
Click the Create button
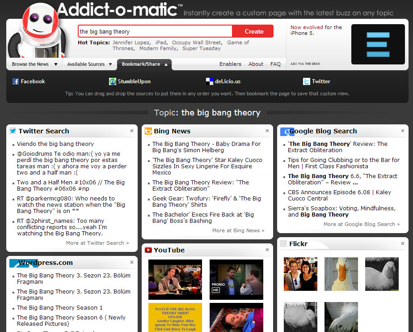(x=253, y=31)
